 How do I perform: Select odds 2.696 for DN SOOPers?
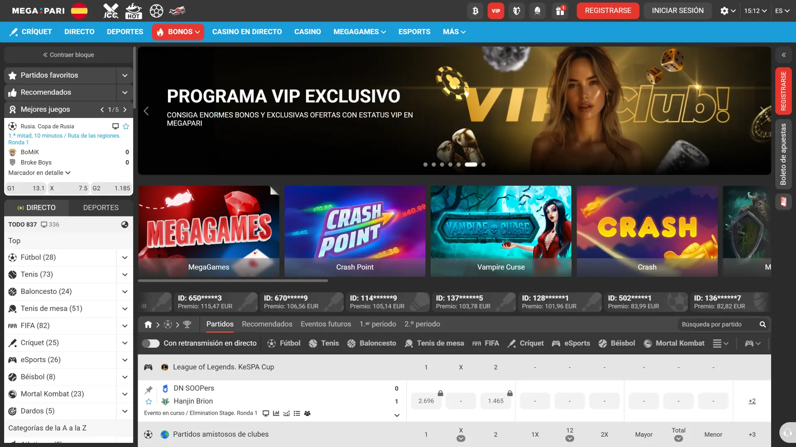(426, 401)
